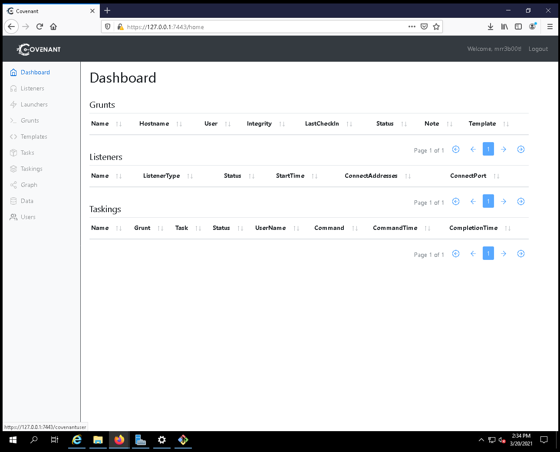This screenshot has width=560, height=452.
Task: Go to next page of Listeners table
Action: tap(504, 201)
